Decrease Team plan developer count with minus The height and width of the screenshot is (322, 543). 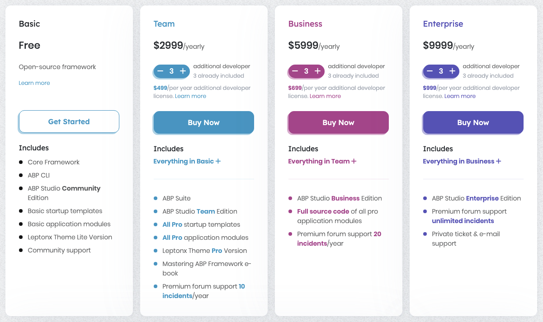point(161,71)
